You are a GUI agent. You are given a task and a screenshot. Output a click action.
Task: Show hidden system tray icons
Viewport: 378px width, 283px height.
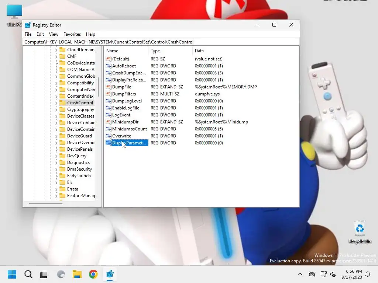click(300, 274)
